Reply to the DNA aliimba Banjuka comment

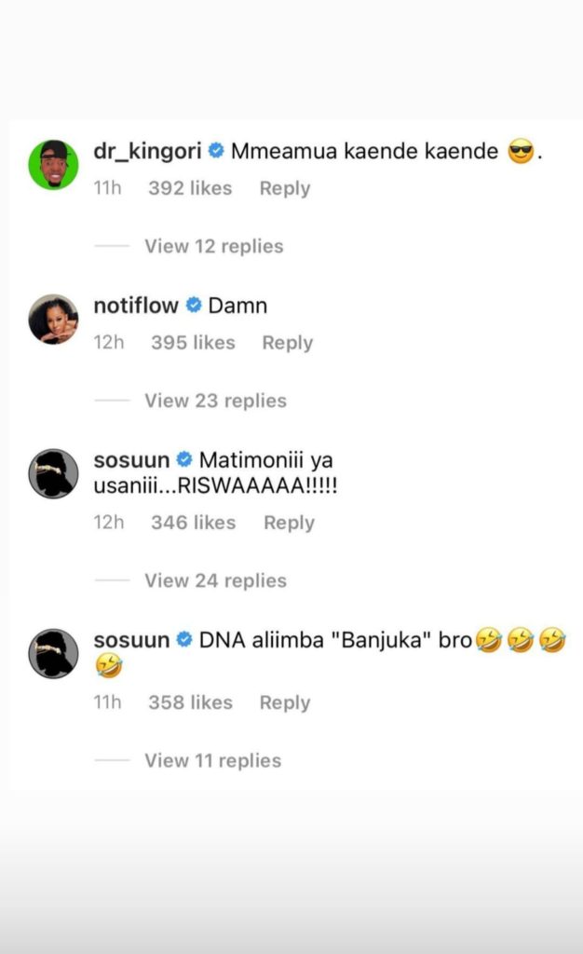coord(284,703)
